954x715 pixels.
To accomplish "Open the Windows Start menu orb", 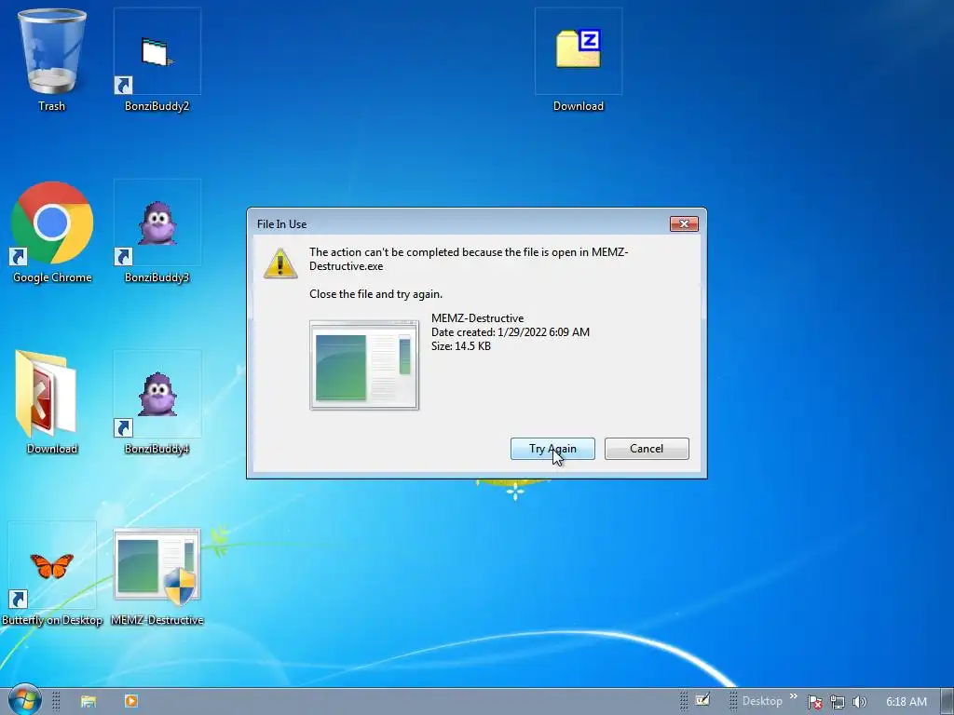I will pyautogui.click(x=24, y=700).
